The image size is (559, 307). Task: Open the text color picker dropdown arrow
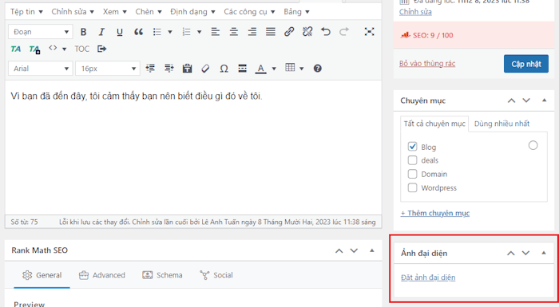point(274,69)
